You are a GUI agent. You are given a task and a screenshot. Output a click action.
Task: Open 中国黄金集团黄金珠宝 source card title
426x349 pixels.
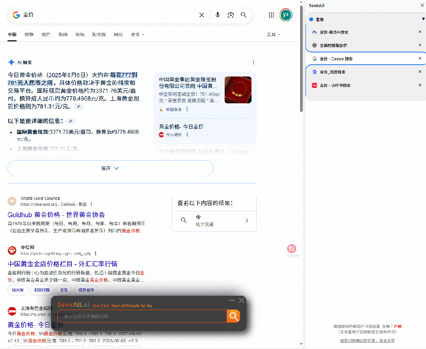point(188,83)
